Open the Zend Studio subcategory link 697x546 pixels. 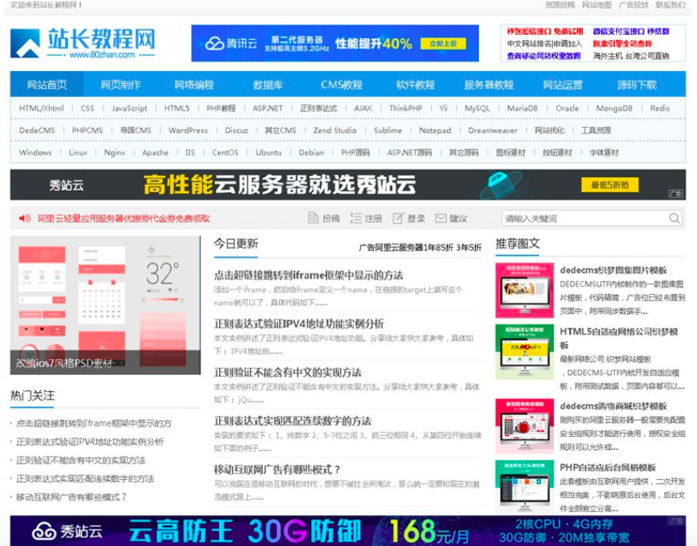point(335,130)
